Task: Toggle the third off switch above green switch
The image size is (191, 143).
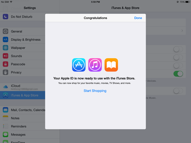Action: coord(178,66)
